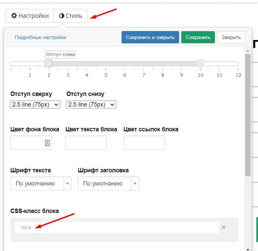Click the arrow of Шрифт текста selector
The image size is (258, 251).
pyautogui.click(x=68, y=184)
